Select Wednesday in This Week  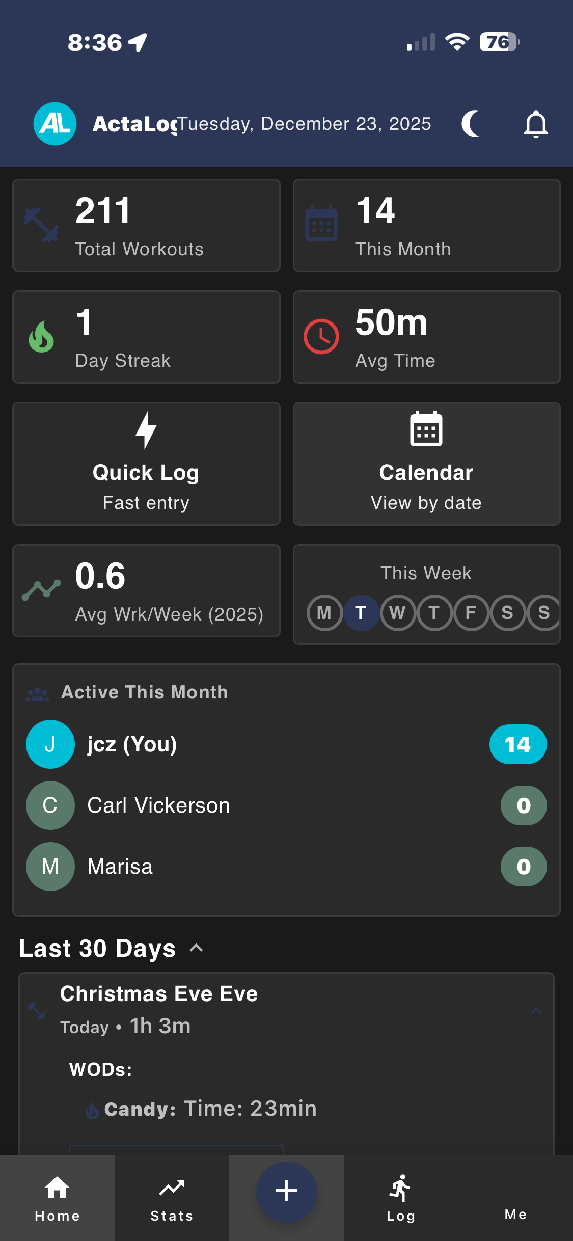coord(397,612)
